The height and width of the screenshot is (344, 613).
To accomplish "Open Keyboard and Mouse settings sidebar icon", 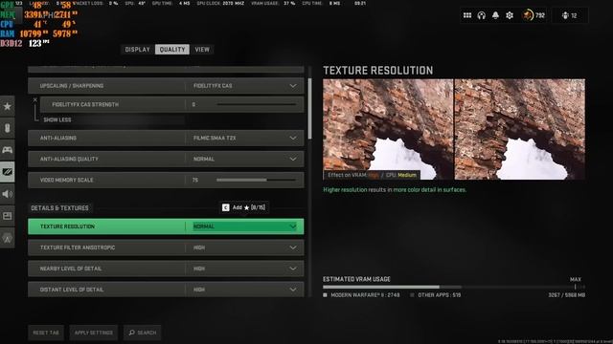I will pos(8,128).
